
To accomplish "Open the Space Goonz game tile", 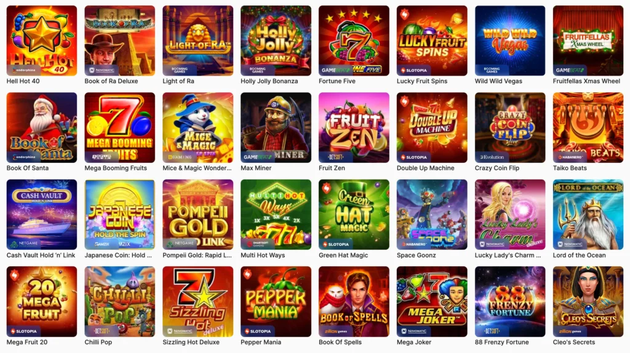I will click(x=432, y=215).
